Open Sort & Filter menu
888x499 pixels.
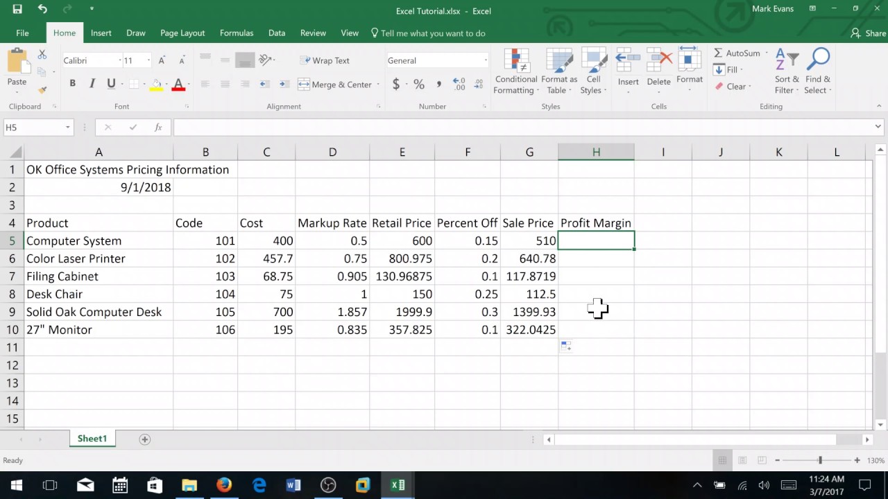pos(787,71)
